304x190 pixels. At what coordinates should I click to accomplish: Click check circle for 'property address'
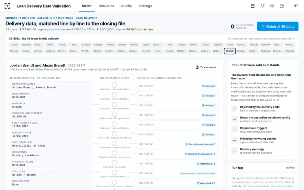[x=115, y=143]
